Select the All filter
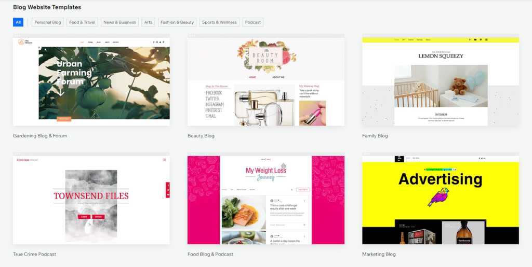Image resolution: width=532 pixels, height=267 pixels. pos(18,22)
